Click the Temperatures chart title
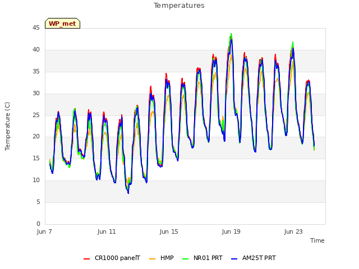The image size is (359, 269). click(179, 6)
